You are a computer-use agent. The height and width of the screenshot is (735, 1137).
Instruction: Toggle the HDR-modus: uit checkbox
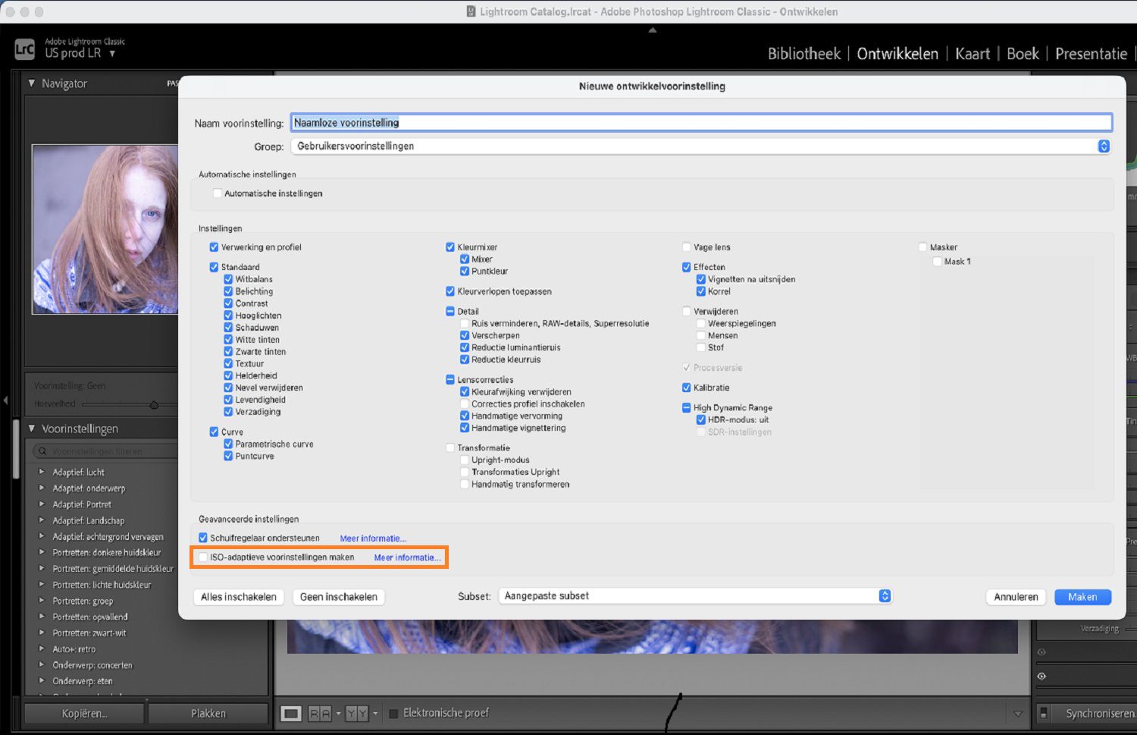click(x=701, y=419)
